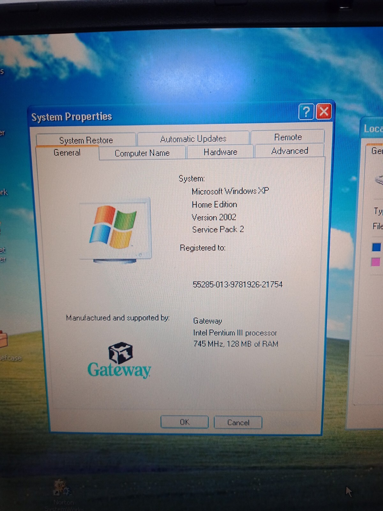Click the Service Pack 2 text

(218, 229)
